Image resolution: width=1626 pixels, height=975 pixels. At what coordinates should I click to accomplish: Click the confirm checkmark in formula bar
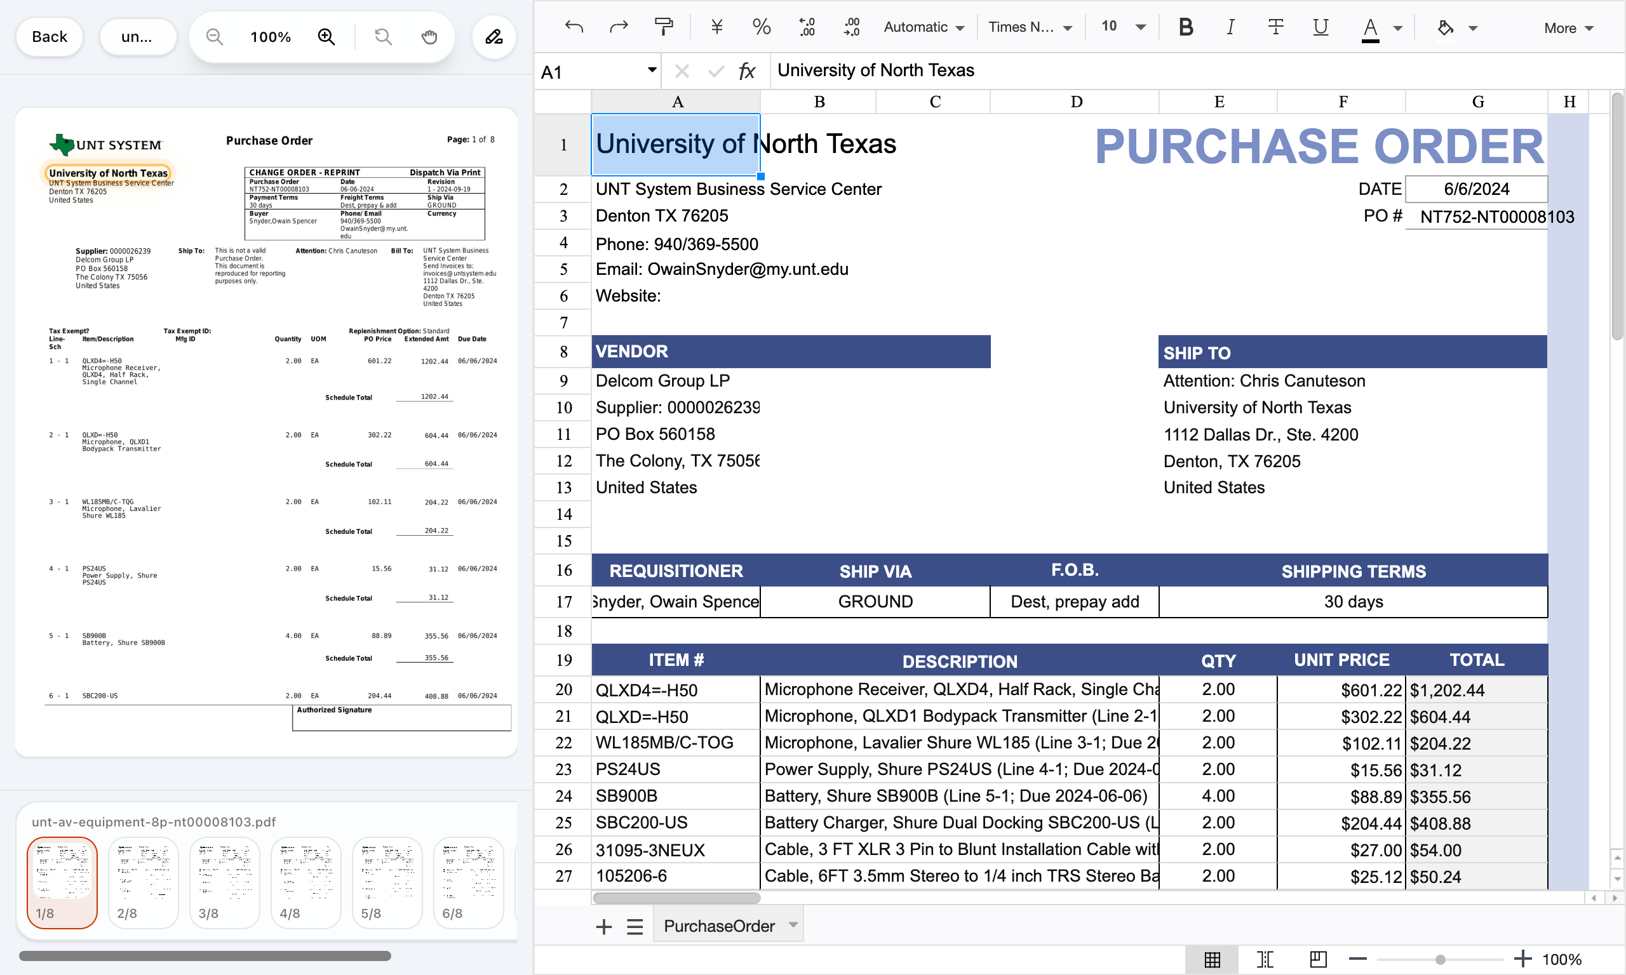tap(716, 71)
